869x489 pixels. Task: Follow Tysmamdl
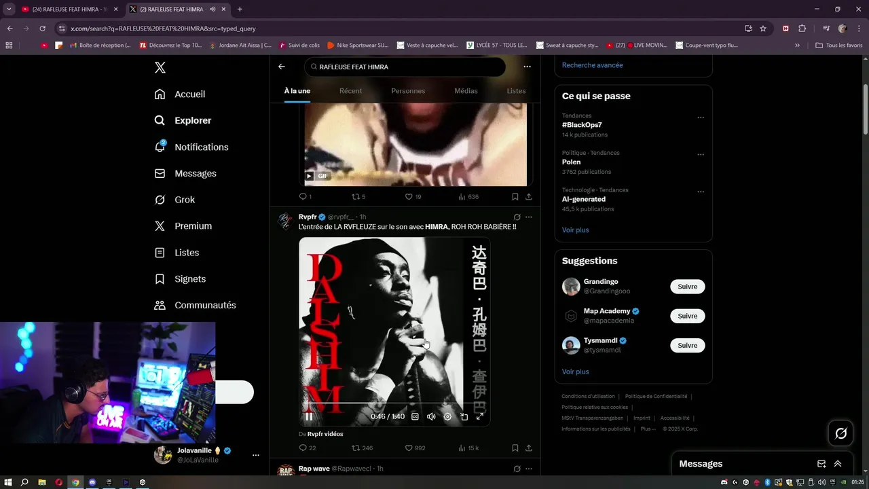click(x=687, y=345)
